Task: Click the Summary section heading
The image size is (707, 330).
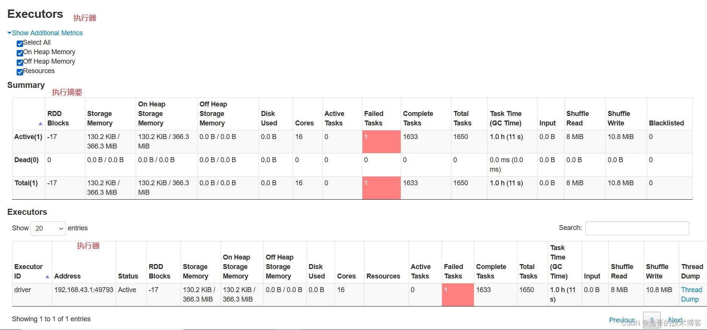Action: coord(26,85)
